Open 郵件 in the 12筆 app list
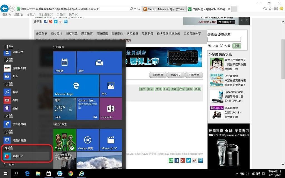The image size is (285, 178). coord(26,76)
